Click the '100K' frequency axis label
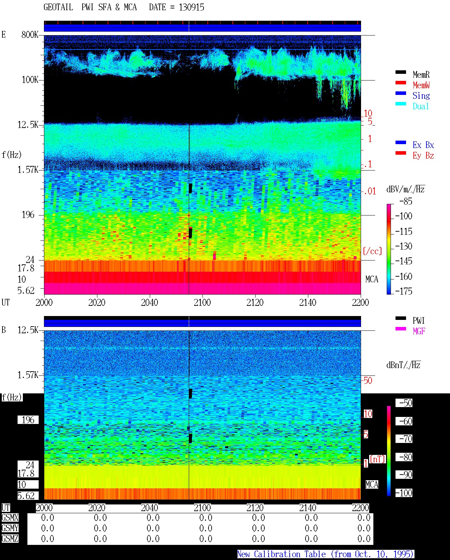This screenshot has height=560, width=450. click(x=30, y=80)
